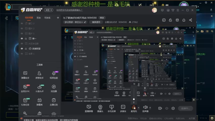Switch to the 可改名 scene tab
215x121 pixels.
tap(47, 18)
